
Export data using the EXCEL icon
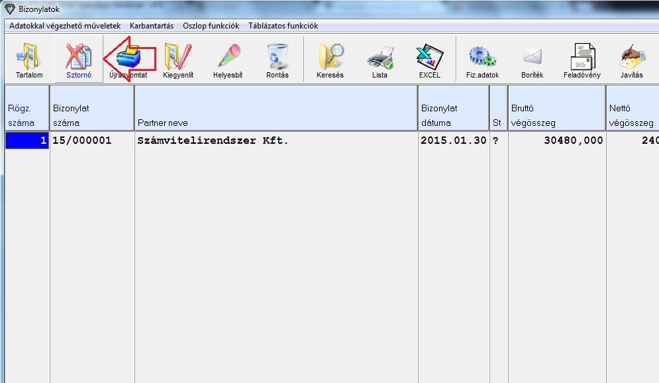pyautogui.click(x=429, y=59)
